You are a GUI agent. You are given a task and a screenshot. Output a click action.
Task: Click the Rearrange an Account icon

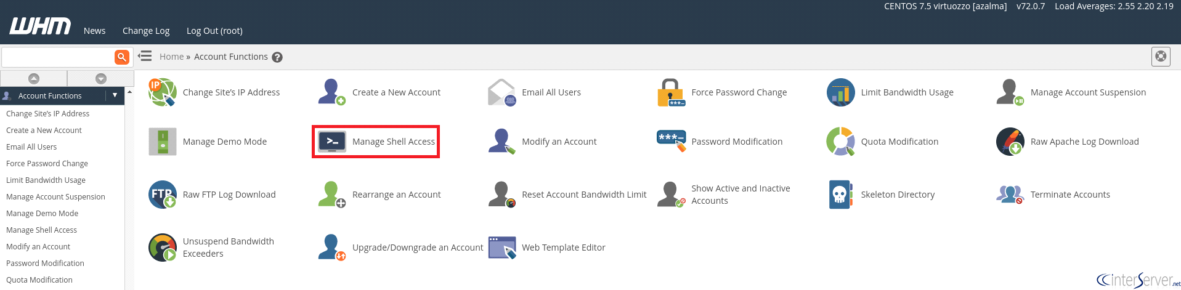pos(332,195)
